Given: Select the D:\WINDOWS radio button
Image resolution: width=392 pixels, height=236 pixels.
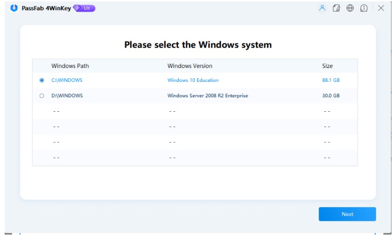Looking at the screenshot, I should tap(42, 96).
